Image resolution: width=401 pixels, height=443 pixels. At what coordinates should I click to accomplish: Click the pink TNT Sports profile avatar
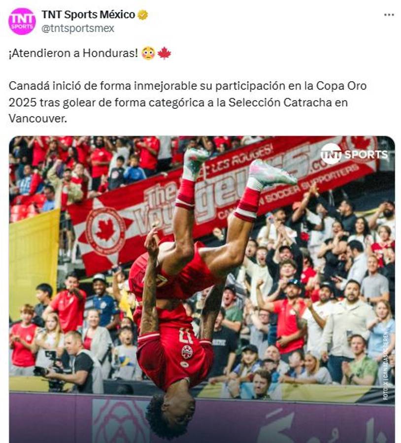click(22, 22)
